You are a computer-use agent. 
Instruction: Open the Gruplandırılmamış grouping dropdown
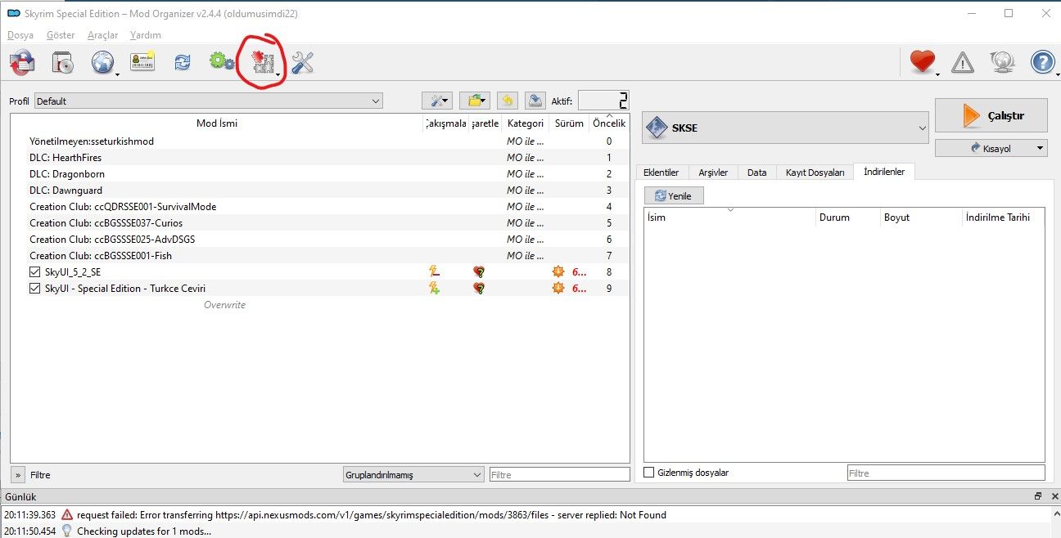pyautogui.click(x=413, y=474)
